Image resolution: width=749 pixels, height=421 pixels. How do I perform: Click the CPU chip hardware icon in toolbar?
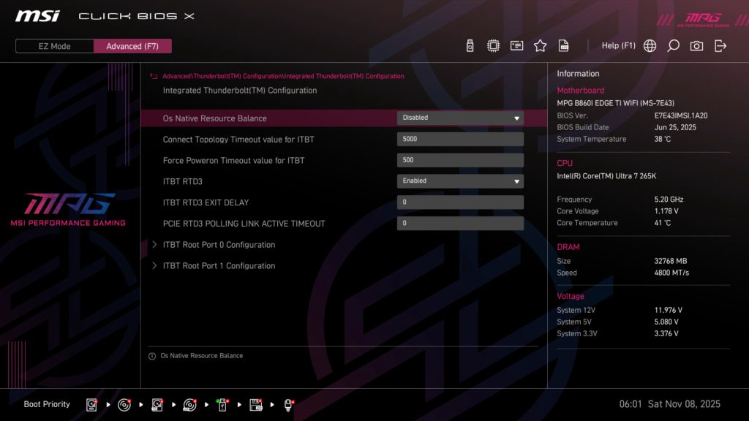[493, 45]
